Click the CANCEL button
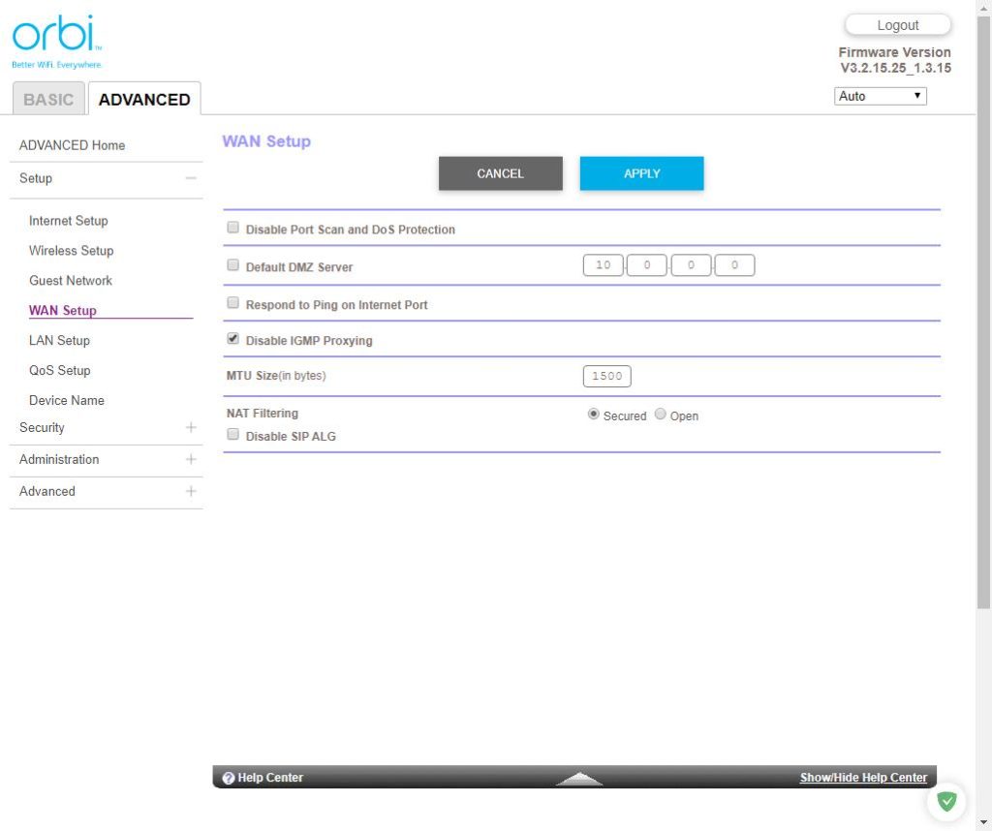992x831 pixels. [x=500, y=173]
